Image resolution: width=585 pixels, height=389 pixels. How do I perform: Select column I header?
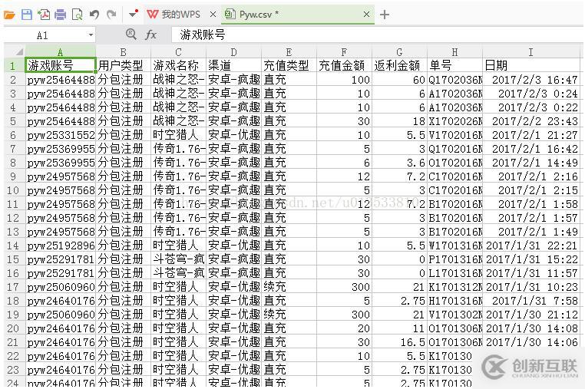coord(531,52)
